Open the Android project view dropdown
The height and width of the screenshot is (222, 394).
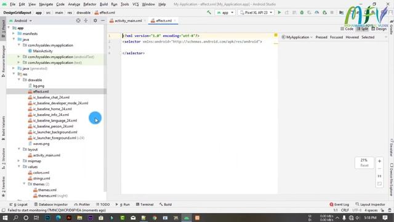tap(20, 20)
